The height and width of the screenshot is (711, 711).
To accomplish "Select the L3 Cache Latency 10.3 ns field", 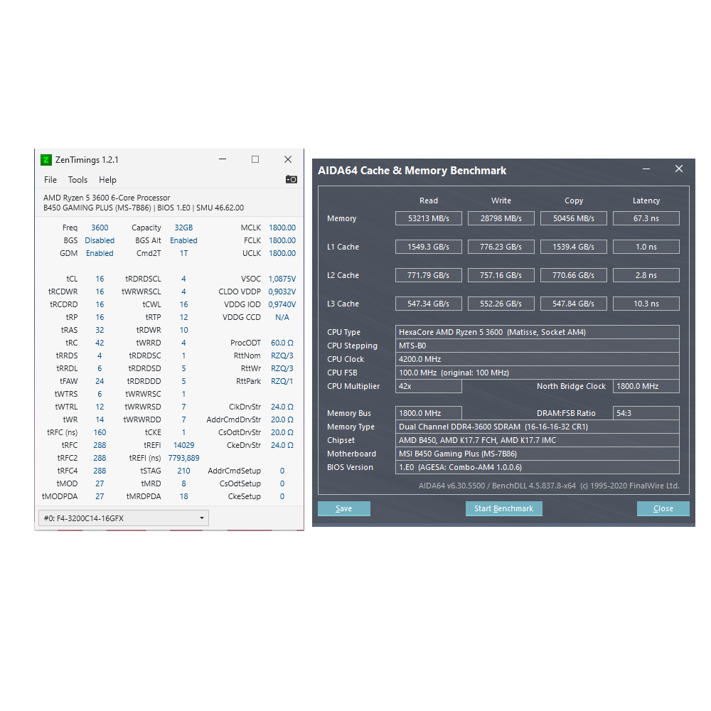I will click(x=646, y=304).
